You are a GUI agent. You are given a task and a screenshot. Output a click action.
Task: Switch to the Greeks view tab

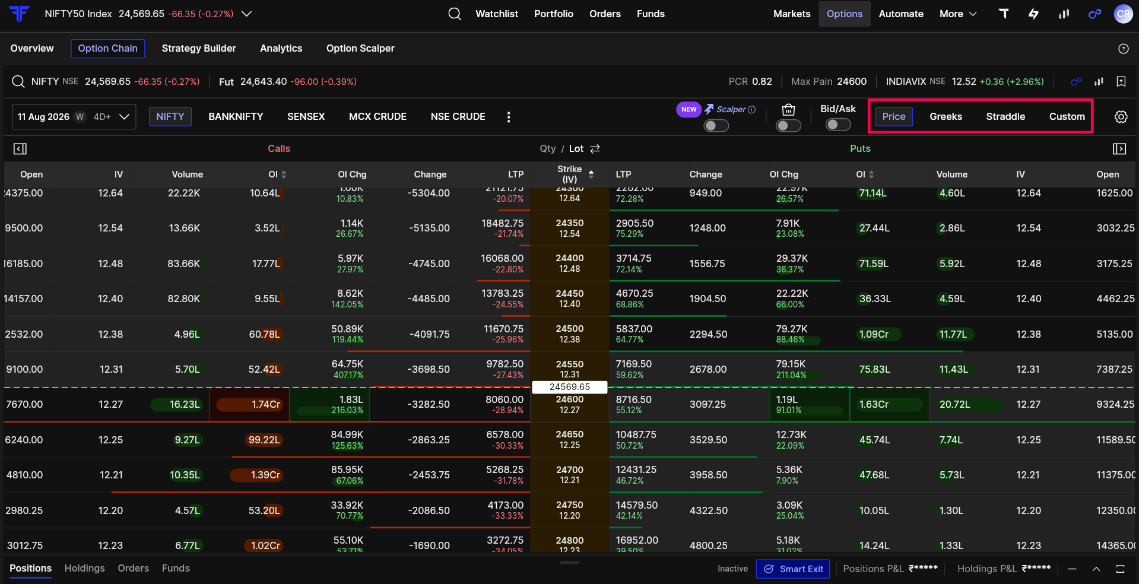pos(946,116)
